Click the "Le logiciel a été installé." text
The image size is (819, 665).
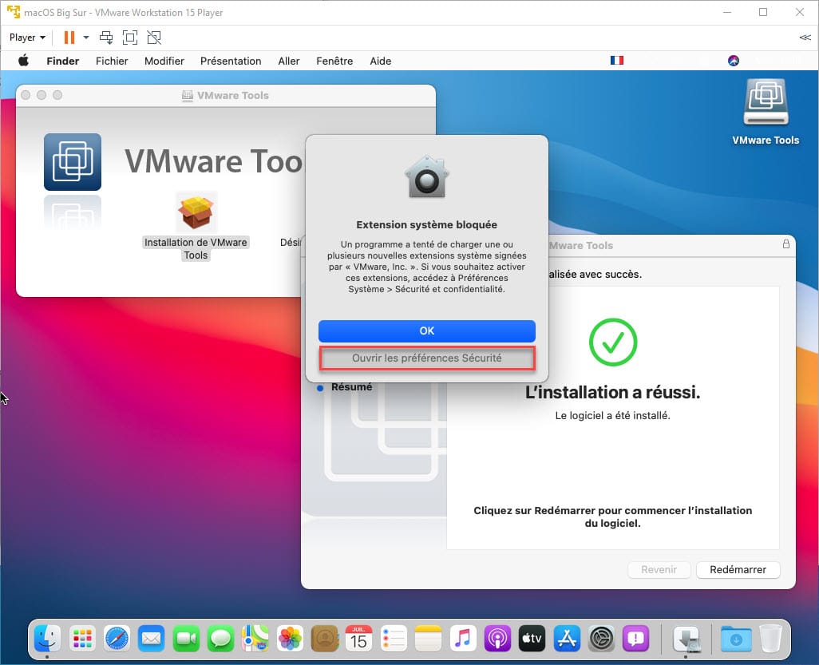pyautogui.click(x=613, y=416)
